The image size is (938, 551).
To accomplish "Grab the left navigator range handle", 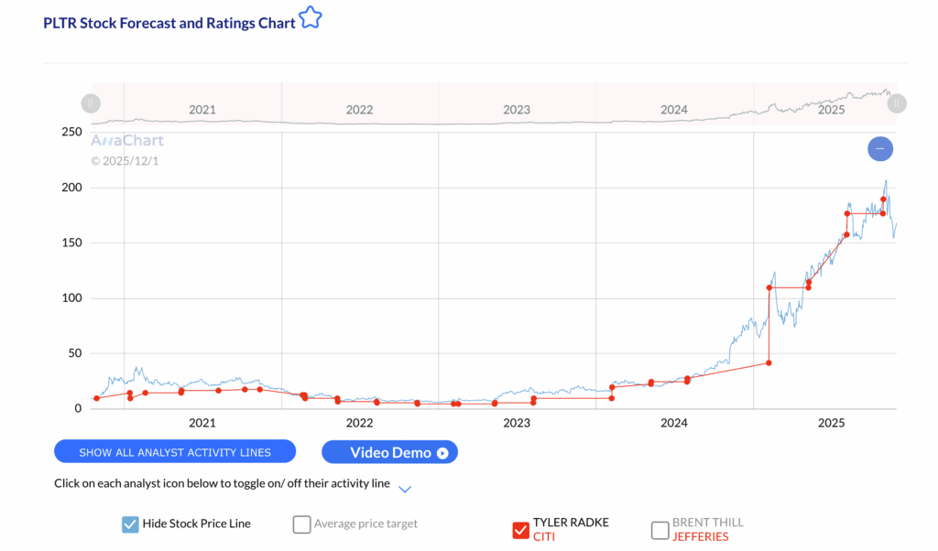I will (91, 103).
